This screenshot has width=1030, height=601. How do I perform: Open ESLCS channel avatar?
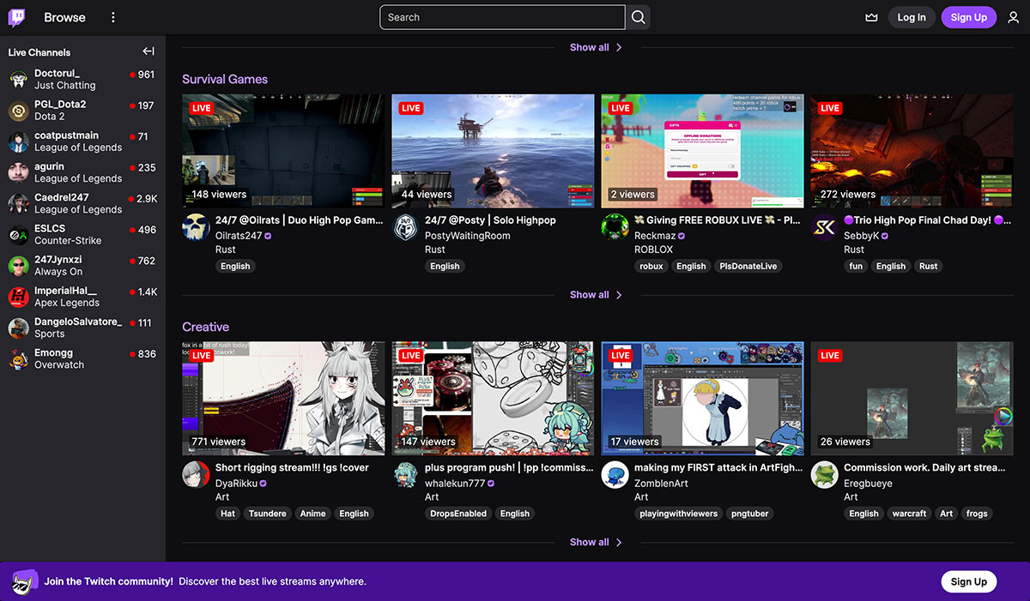(x=19, y=235)
